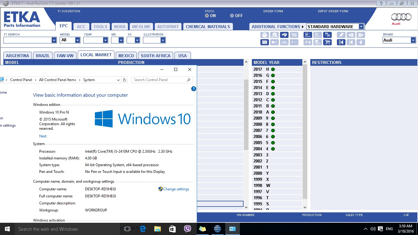Click the pin icon in ETKA toolbar
This screenshot has width=418, height=235.
coord(341,35)
